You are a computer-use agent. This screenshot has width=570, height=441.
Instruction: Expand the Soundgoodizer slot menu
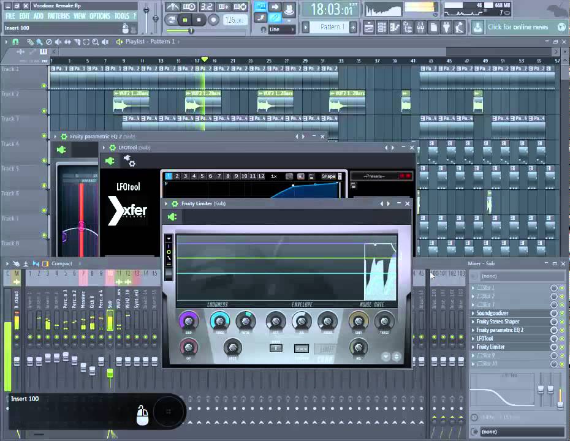(473, 313)
